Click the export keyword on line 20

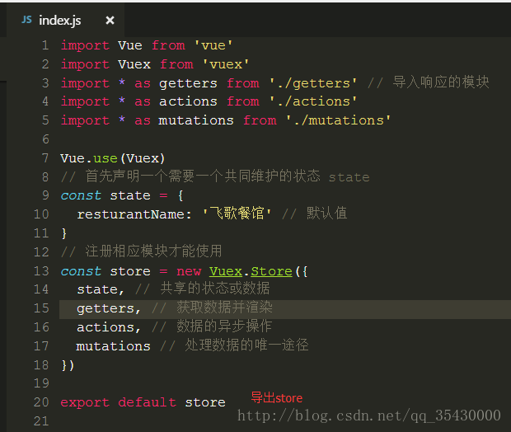(x=85, y=402)
